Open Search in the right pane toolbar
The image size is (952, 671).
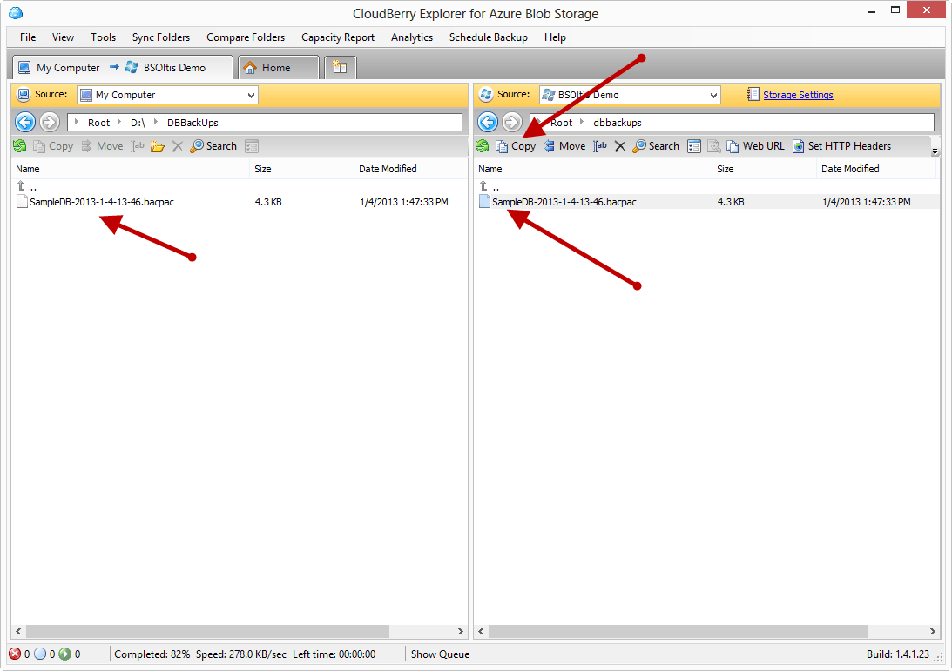(656, 146)
